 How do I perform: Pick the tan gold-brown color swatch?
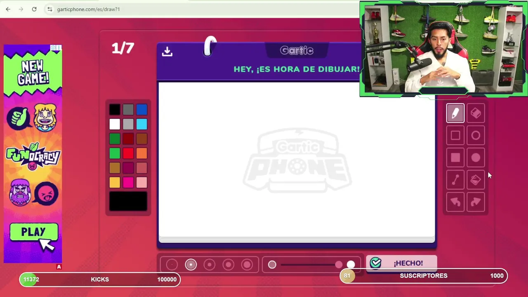tap(115, 168)
